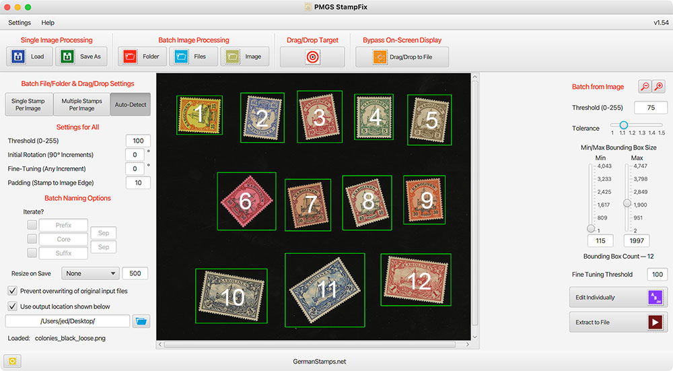
Task: Click the purple Edit Individually icon
Action: click(x=655, y=297)
